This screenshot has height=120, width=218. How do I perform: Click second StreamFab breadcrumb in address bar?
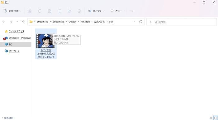click(x=59, y=22)
